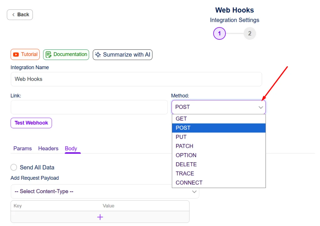The width and height of the screenshot is (320, 226).
Task: Pick OPTION from the method list
Action: [x=219, y=155]
